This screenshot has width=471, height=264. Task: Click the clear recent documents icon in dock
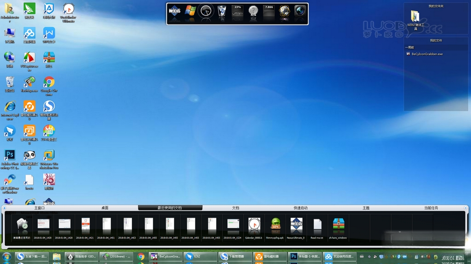point(22,228)
